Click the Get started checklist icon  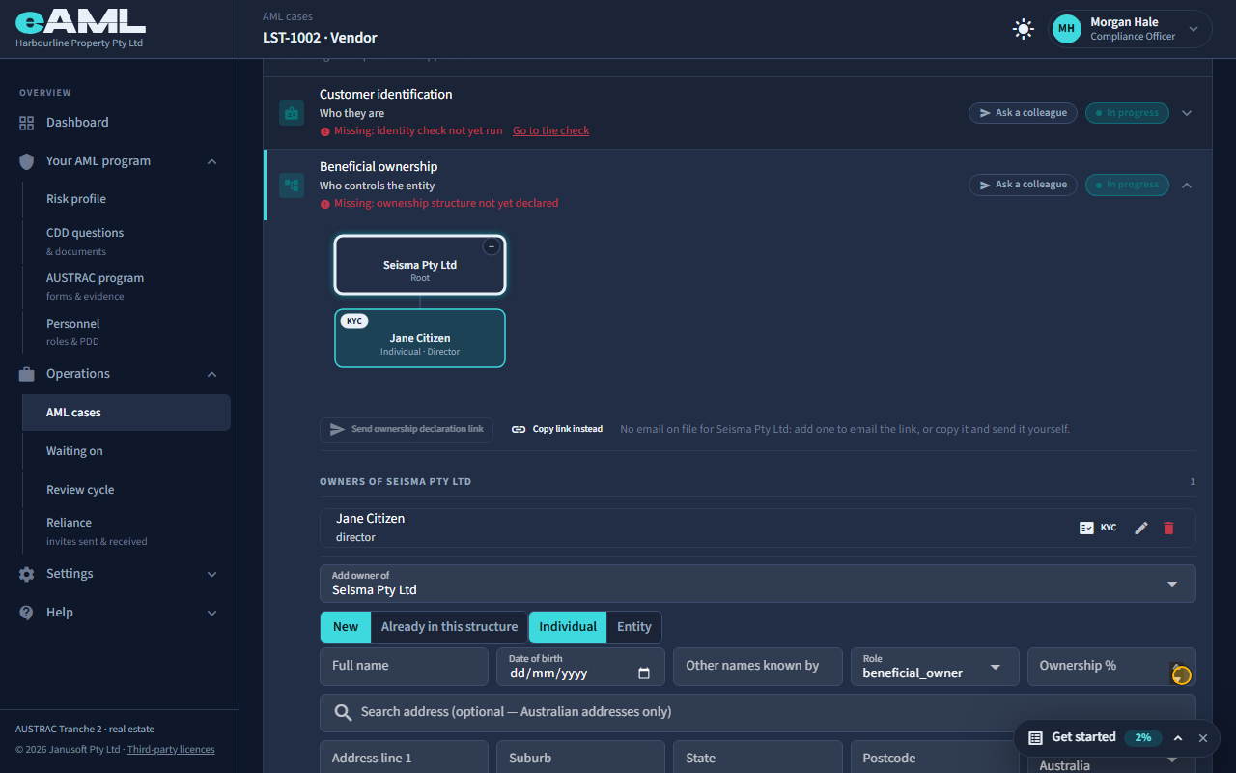click(x=1035, y=737)
